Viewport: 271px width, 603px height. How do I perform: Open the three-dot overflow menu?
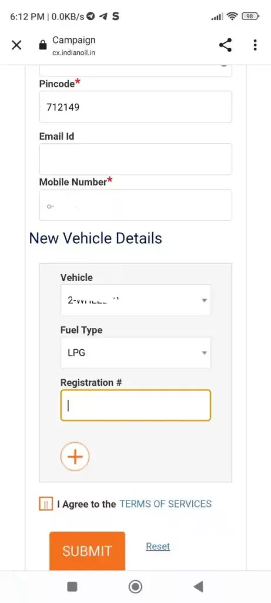click(x=255, y=45)
